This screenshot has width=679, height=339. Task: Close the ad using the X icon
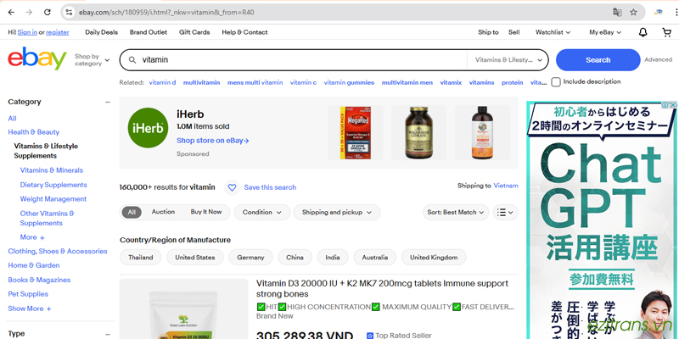673,104
